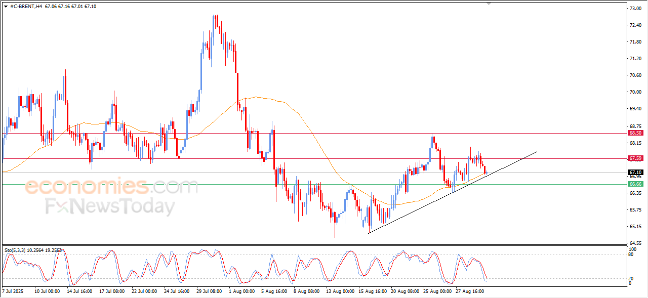Screen dimensions: 648x298
Task: Click the 69.40 price axis label
Action: [635, 109]
